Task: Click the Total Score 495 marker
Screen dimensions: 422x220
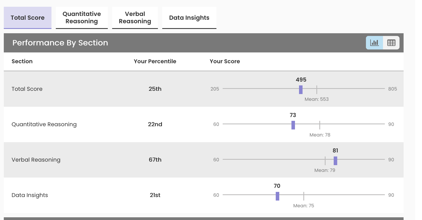Action: pos(301,89)
